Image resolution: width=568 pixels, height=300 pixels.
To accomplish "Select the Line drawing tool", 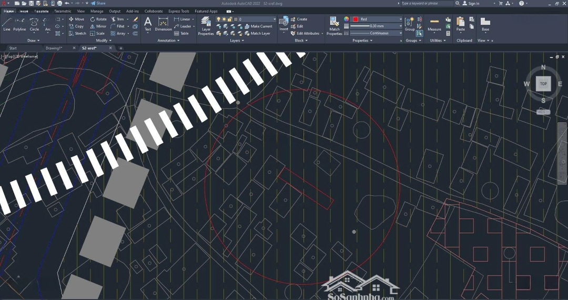I will click(x=7, y=24).
